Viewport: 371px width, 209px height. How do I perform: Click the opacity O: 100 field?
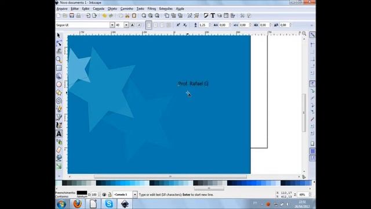click(x=94, y=194)
